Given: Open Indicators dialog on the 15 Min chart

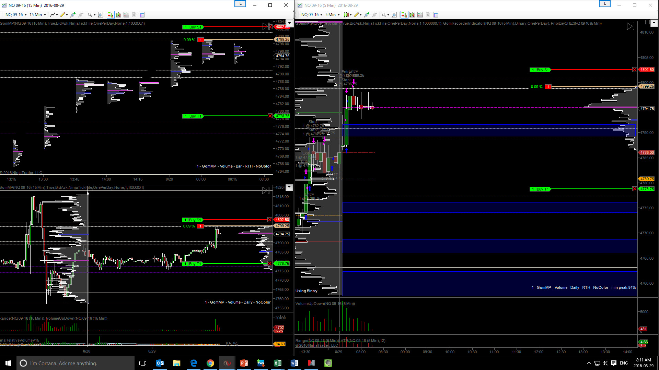Looking at the screenshot, I should tap(126, 15).
